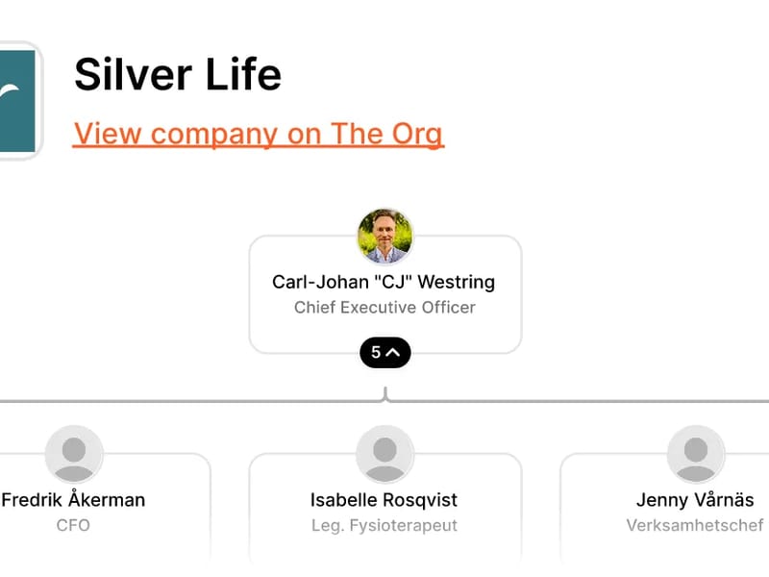Click Isabelle Rosqvist's avatar placeholder icon

(x=384, y=454)
